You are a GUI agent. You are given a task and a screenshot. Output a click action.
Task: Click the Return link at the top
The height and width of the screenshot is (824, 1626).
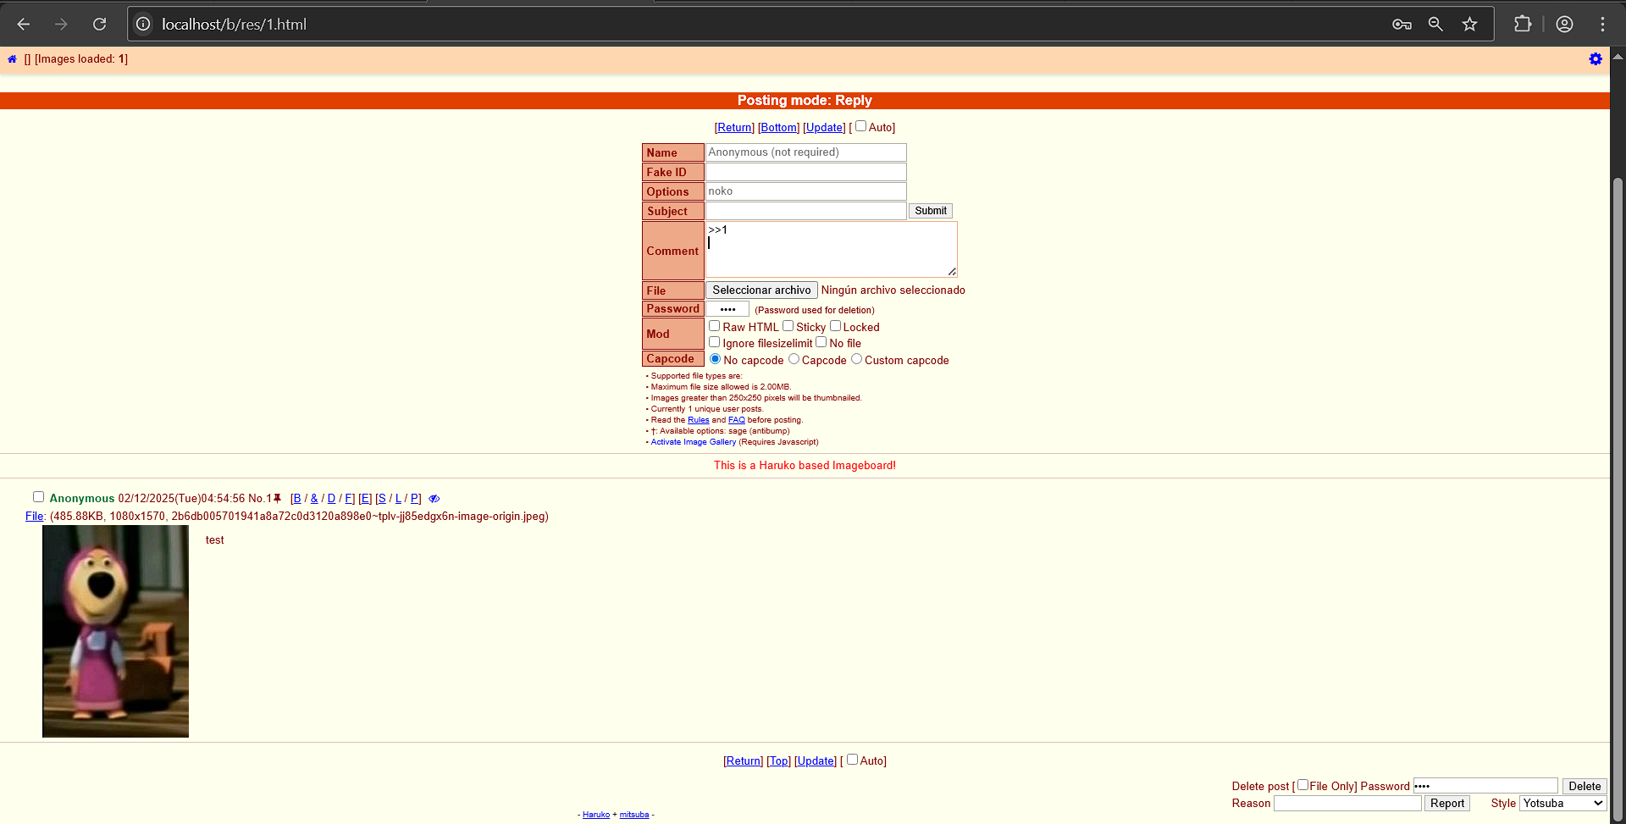tap(734, 128)
